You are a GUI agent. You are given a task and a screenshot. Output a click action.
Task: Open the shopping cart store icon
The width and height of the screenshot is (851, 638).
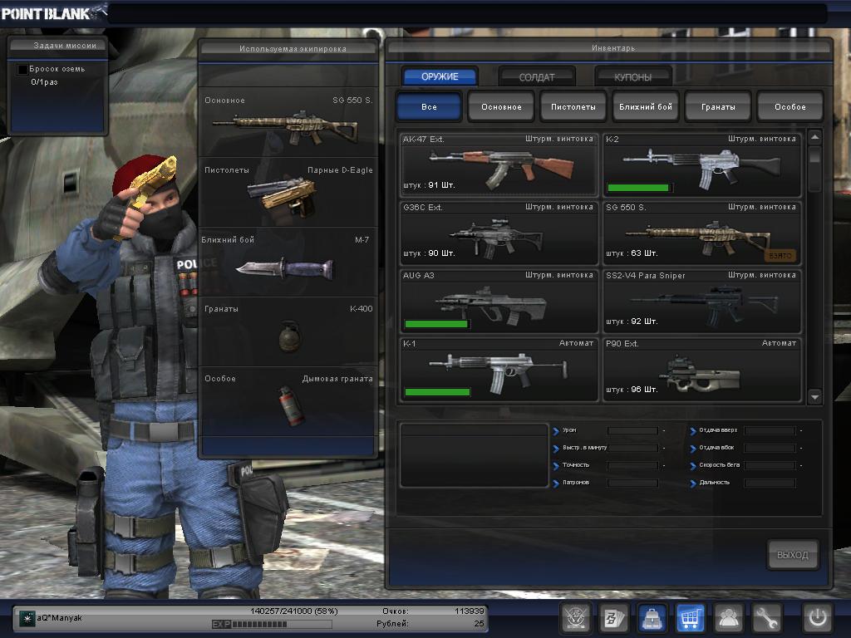pyautogui.click(x=690, y=617)
